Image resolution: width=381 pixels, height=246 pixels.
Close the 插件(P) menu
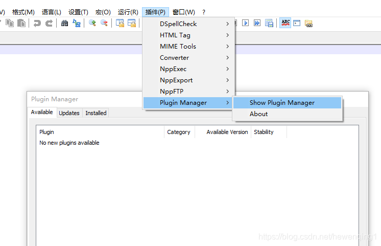tap(155, 12)
